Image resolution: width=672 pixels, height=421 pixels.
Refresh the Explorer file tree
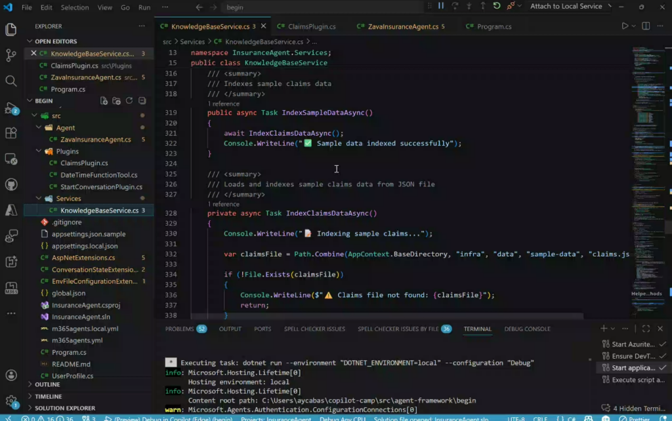[x=129, y=101]
